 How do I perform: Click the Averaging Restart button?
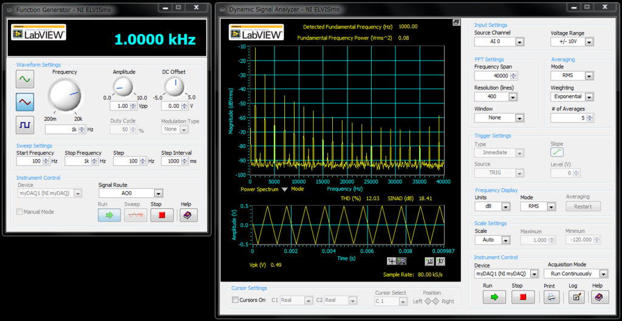(x=583, y=206)
